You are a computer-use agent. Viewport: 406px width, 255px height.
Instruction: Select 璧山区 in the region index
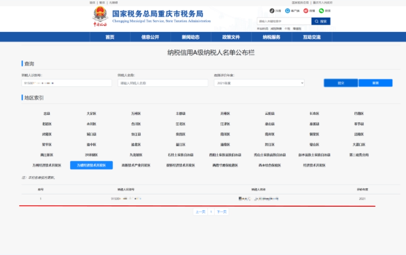314,145
